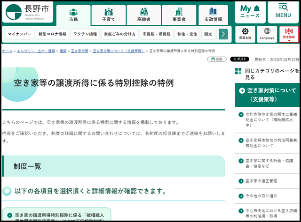The width and height of the screenshot is (301, 222).
Task: Go to 空き家対策 breadcrumb link
Action: 79,51
